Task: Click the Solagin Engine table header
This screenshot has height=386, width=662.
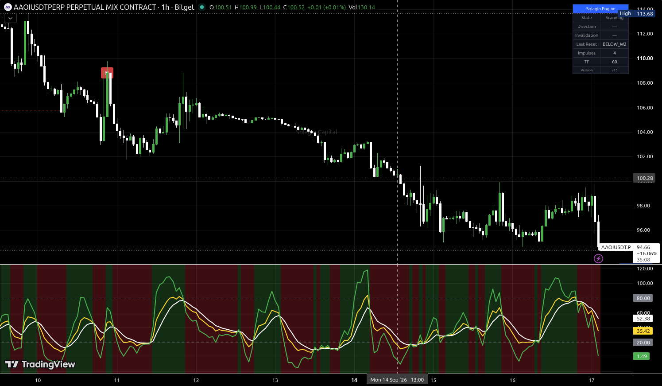Action: point(600,9)
